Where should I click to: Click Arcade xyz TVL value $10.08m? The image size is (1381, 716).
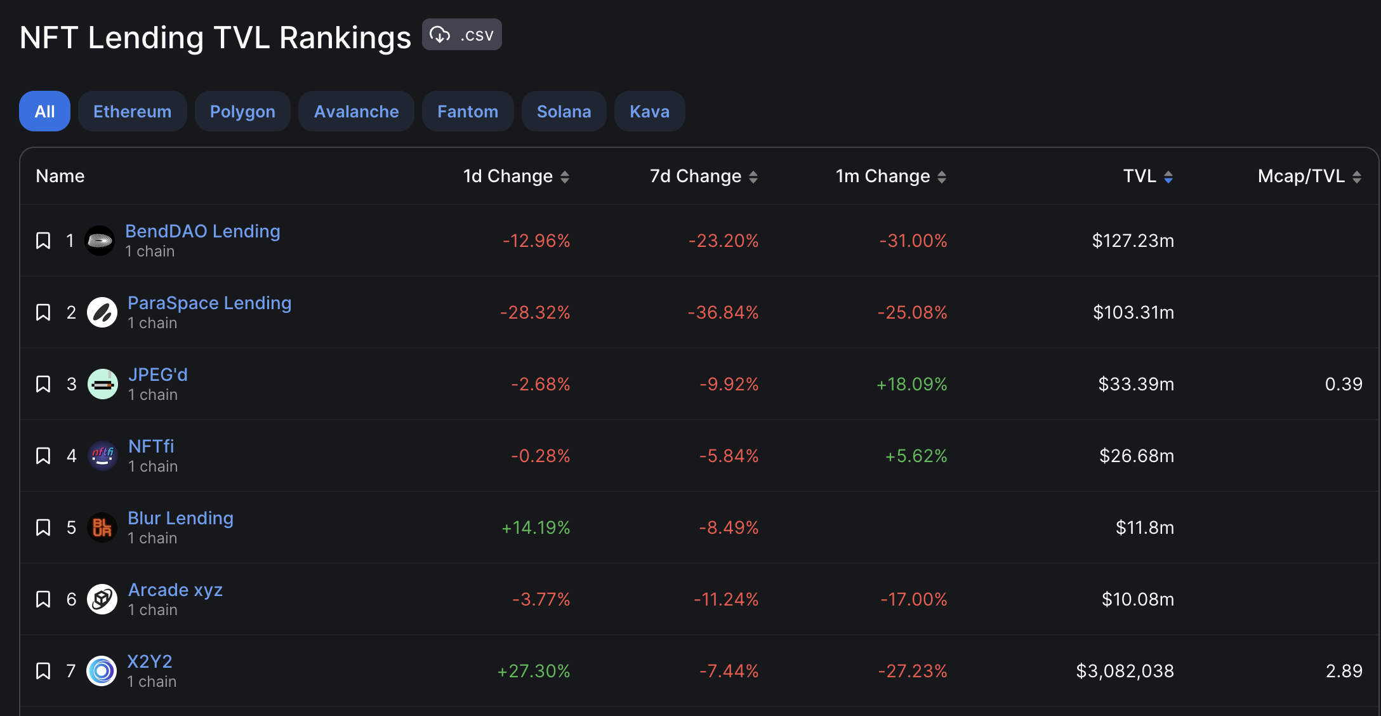tap(1138, 599)
